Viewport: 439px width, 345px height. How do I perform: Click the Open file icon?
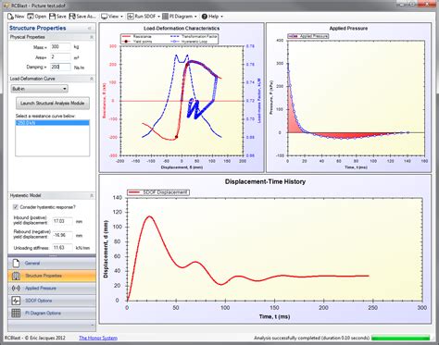click(31, 17)
